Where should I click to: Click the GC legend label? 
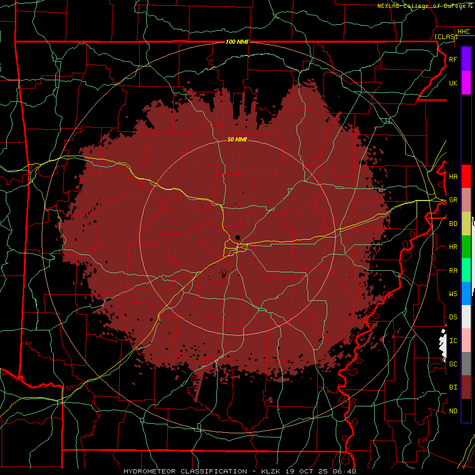[453, 364]
